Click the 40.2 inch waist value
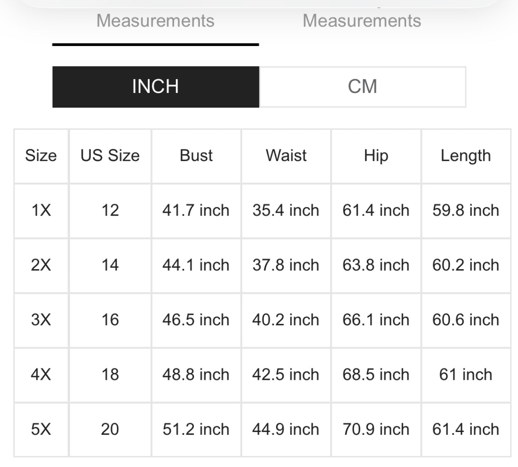Viewport: 518px width, 467px height. click(x=286, y=320)
